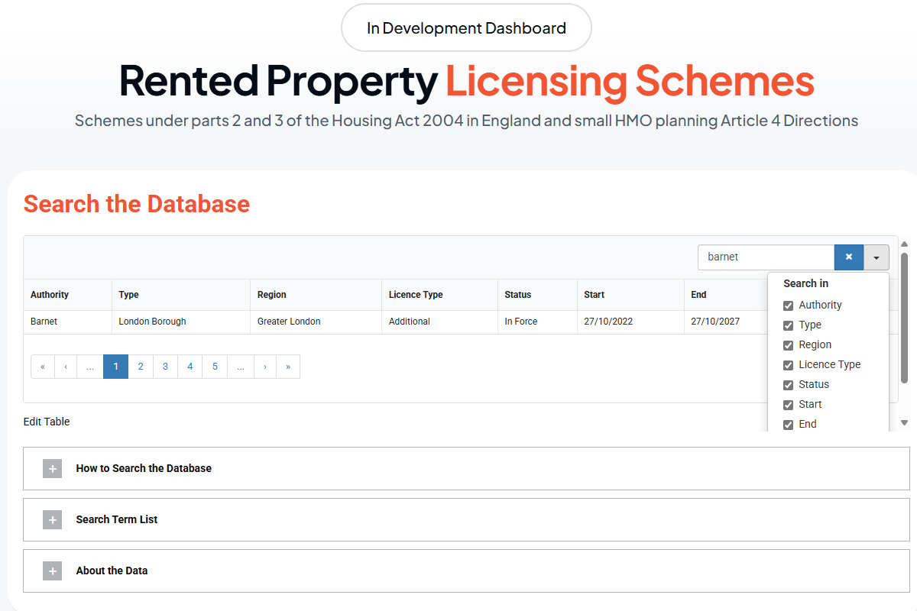The height and width of the screenshot is (611, 917).
Task: Go to the next page using single-right arrow
Action: [264, 367]
